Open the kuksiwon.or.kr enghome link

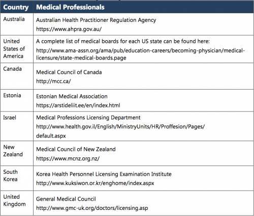95,183
